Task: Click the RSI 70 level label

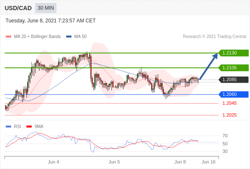Action: (225, 136)
